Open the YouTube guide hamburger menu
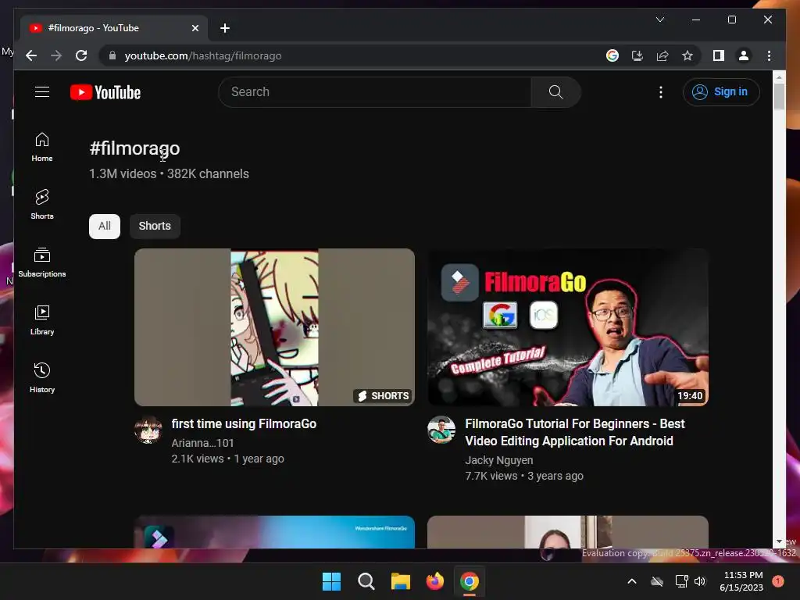 (x=42, y=92)
